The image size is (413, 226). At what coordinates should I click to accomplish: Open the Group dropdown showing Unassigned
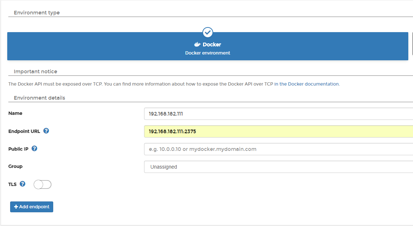(x=278, y=167)
